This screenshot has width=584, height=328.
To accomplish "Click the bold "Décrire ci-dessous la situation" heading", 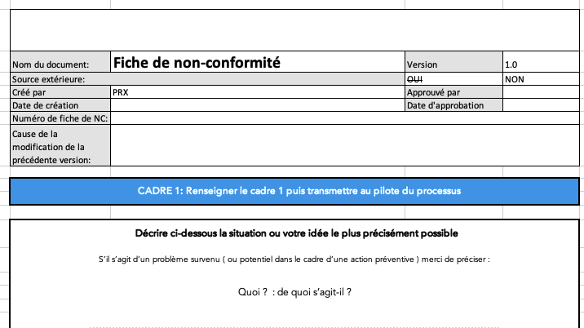I will coord(299,233).
